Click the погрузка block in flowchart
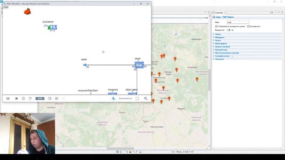Screen dimensions: 285x160 click(x=113, y=94)
